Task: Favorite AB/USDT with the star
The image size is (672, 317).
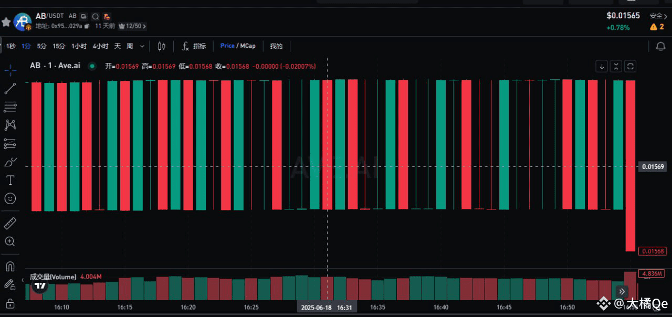Action: [6, 22]
